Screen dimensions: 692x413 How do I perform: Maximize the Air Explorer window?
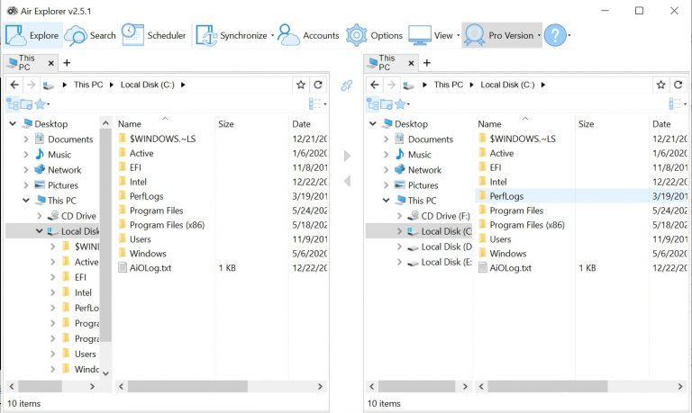point(639,11)
